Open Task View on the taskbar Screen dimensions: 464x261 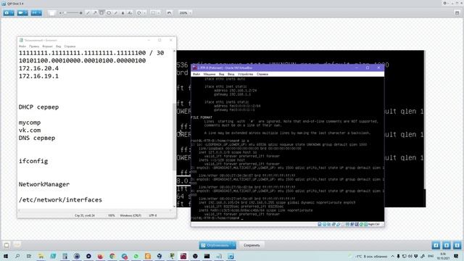[29, 256]
